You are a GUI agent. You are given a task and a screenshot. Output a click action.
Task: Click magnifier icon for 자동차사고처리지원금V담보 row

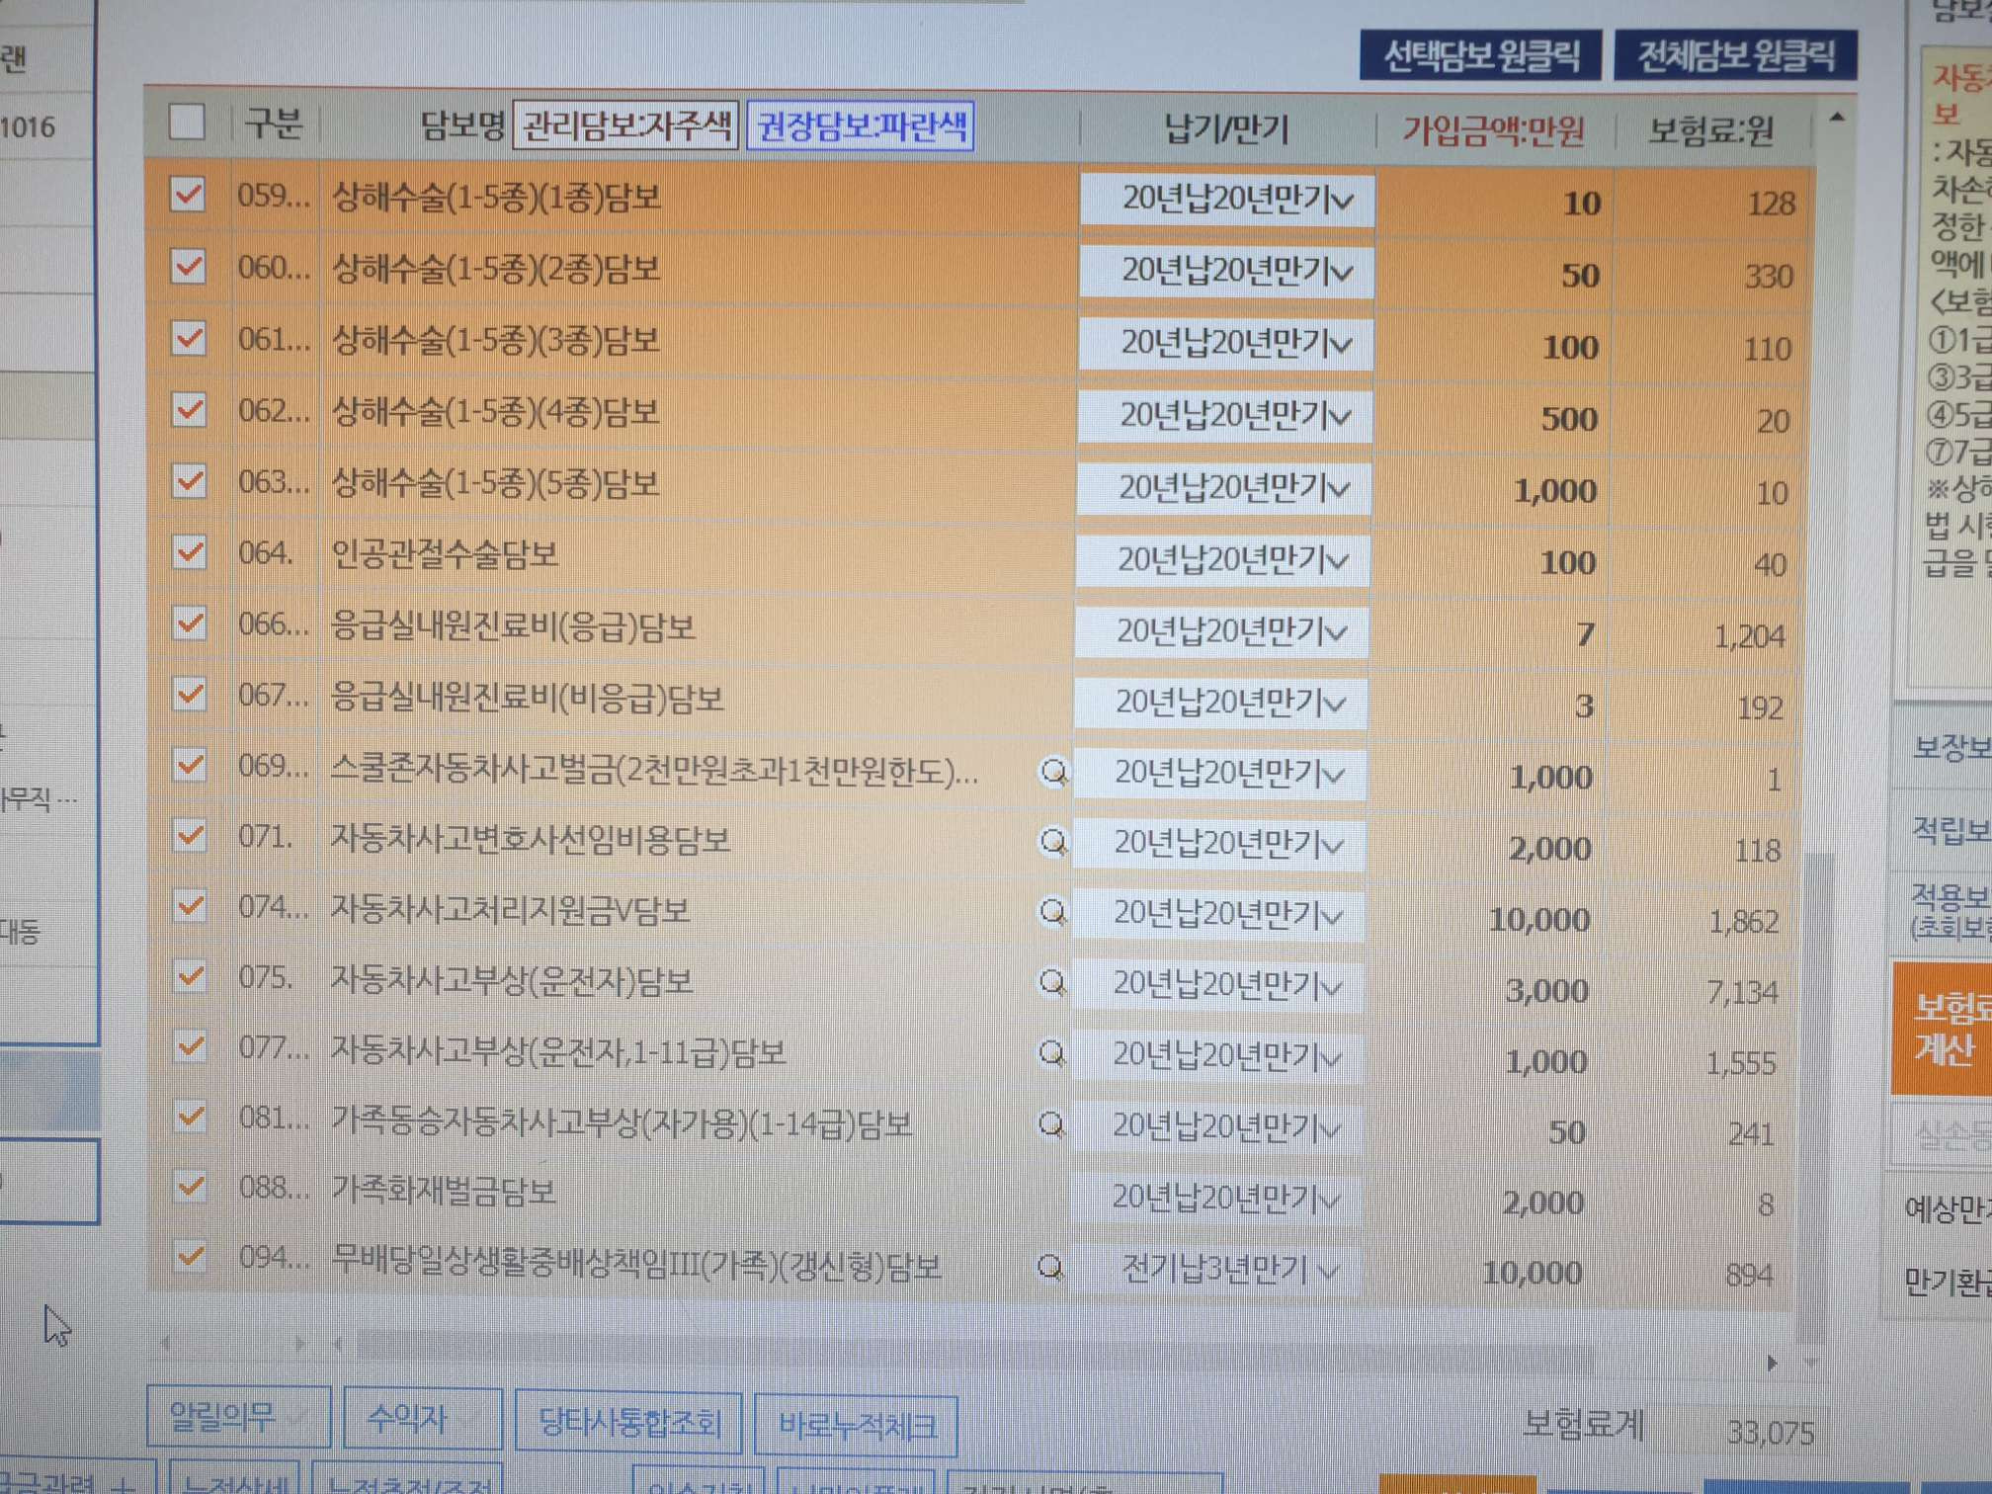[1053, 912]
